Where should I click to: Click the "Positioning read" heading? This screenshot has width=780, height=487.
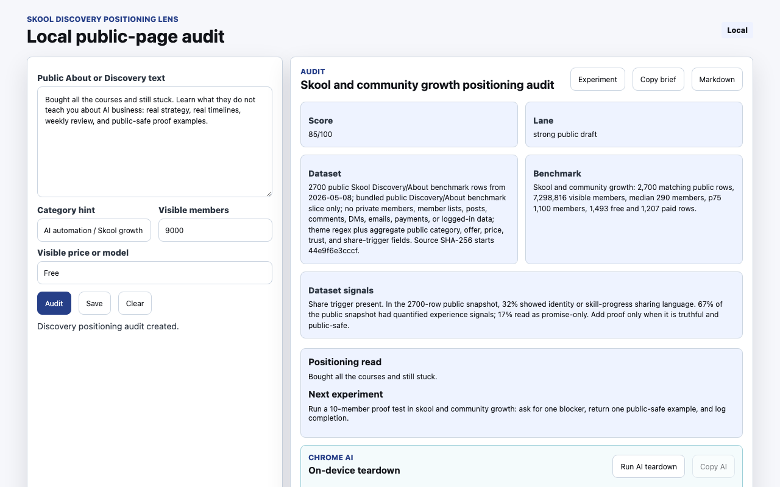point(345,362)
